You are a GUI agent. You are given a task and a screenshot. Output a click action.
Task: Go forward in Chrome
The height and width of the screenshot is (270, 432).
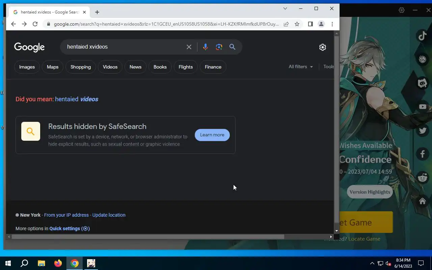click(x=24, y=24)
